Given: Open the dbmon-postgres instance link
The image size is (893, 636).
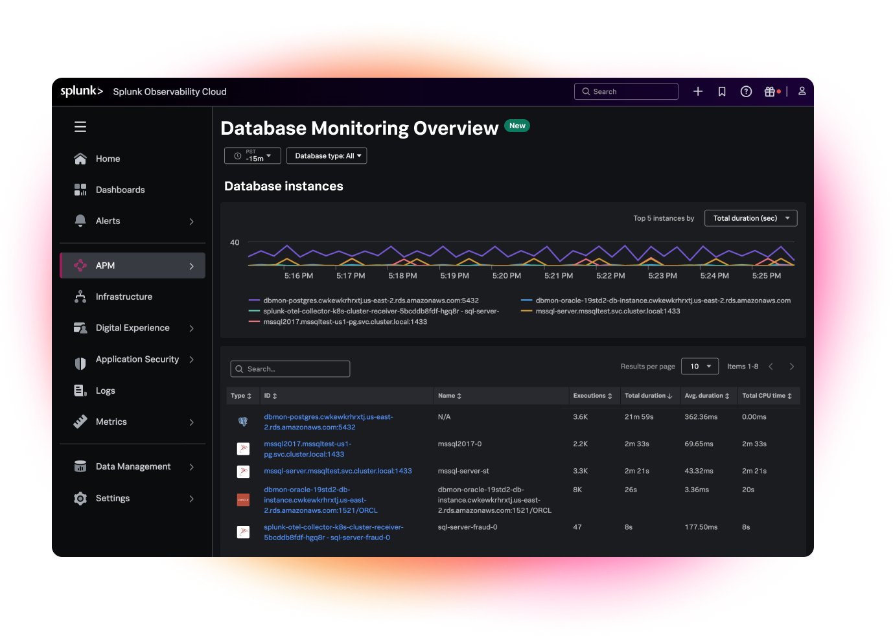Looking at the screenshot, I should (x=329, y=422).
